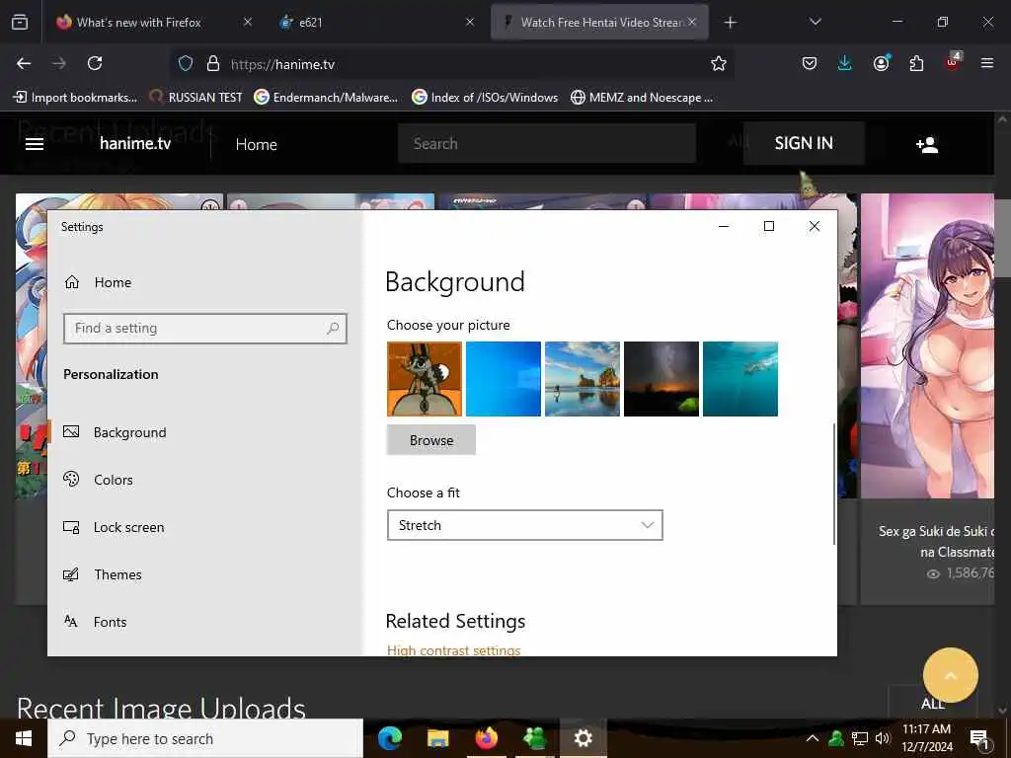Open the website's hamburger side menu
1011x758 pixels.
(x=35, y=144)
